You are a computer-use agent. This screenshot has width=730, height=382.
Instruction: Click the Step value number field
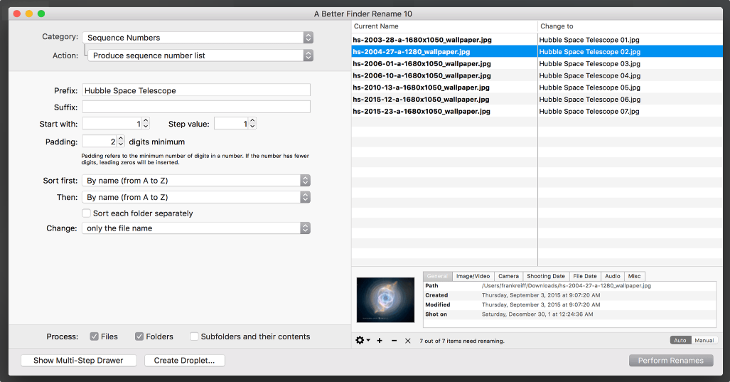point(232,124)
